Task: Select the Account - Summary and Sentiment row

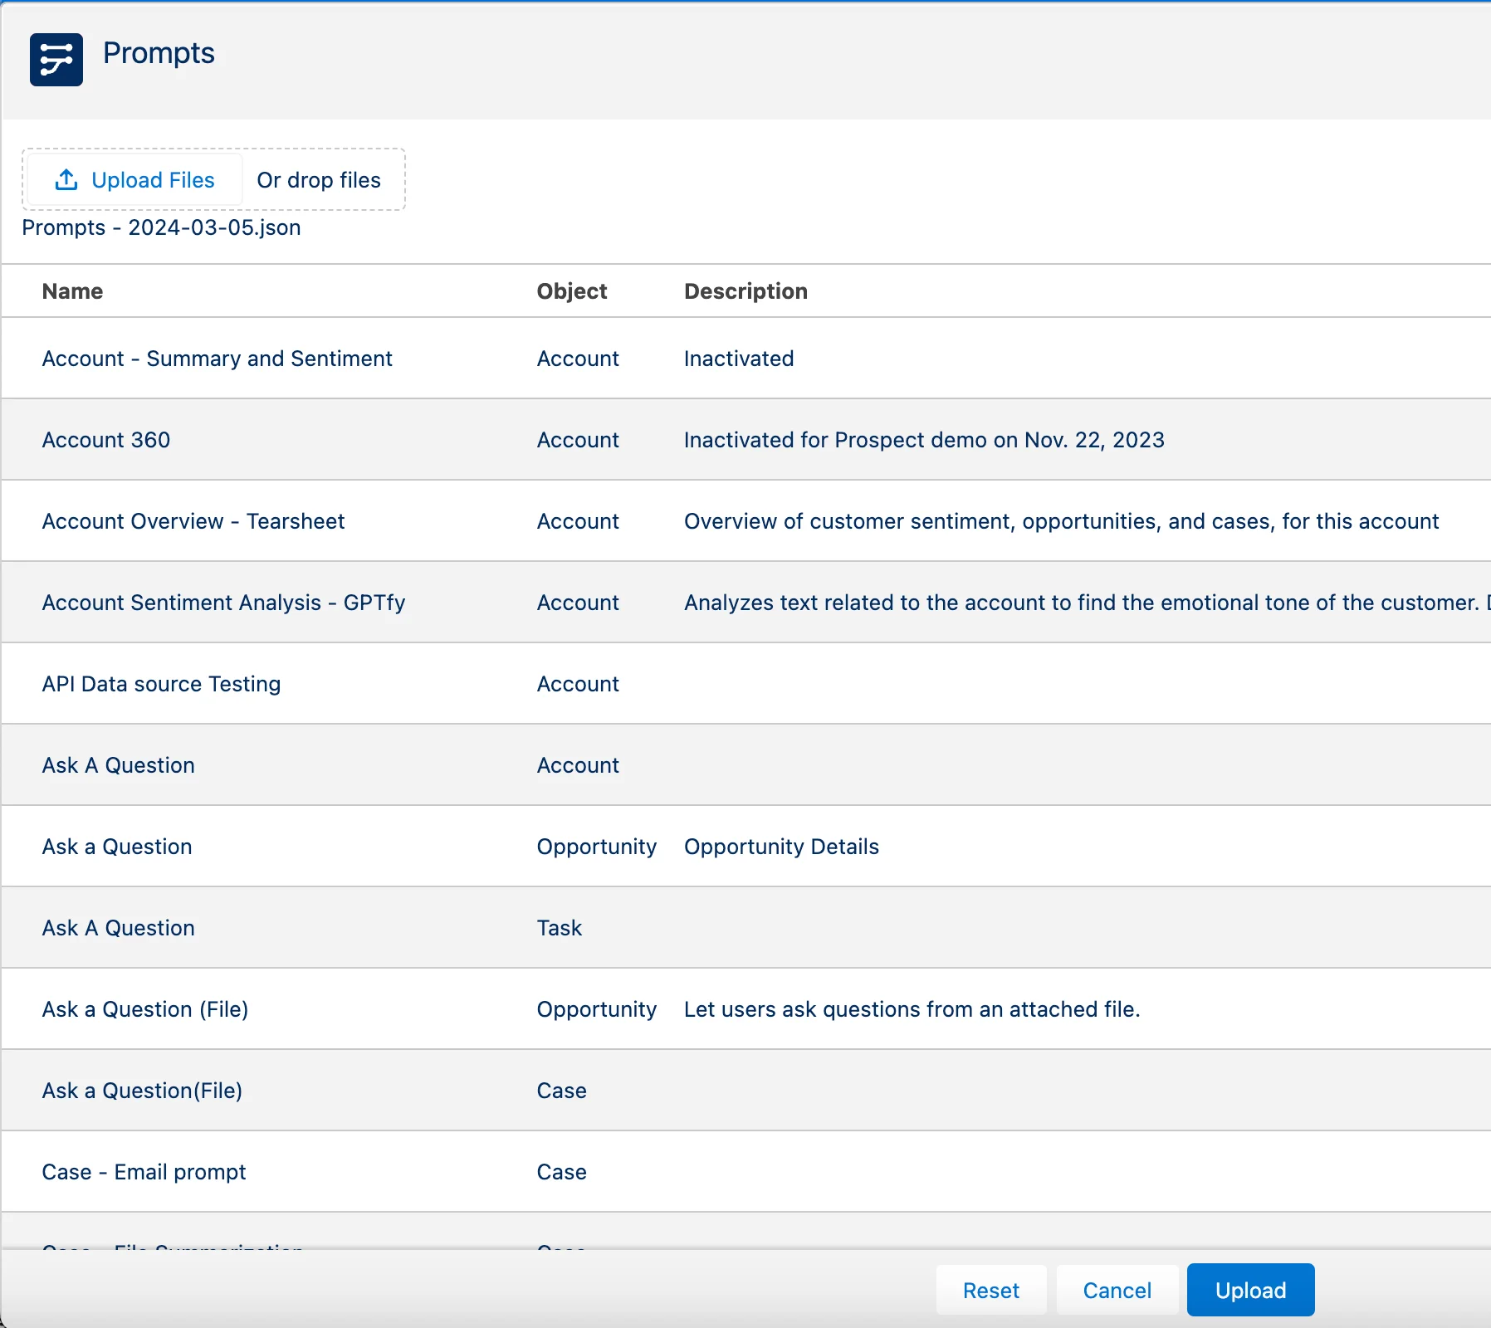Action: [745, 359]
